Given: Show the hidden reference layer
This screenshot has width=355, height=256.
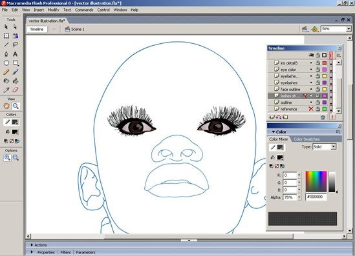Looking at the screenshot, I should point(311,109).
